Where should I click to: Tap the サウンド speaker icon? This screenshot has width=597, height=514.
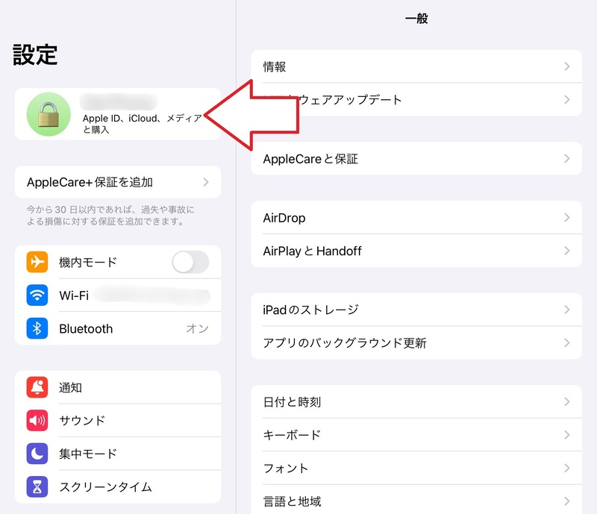pos(37,420)
